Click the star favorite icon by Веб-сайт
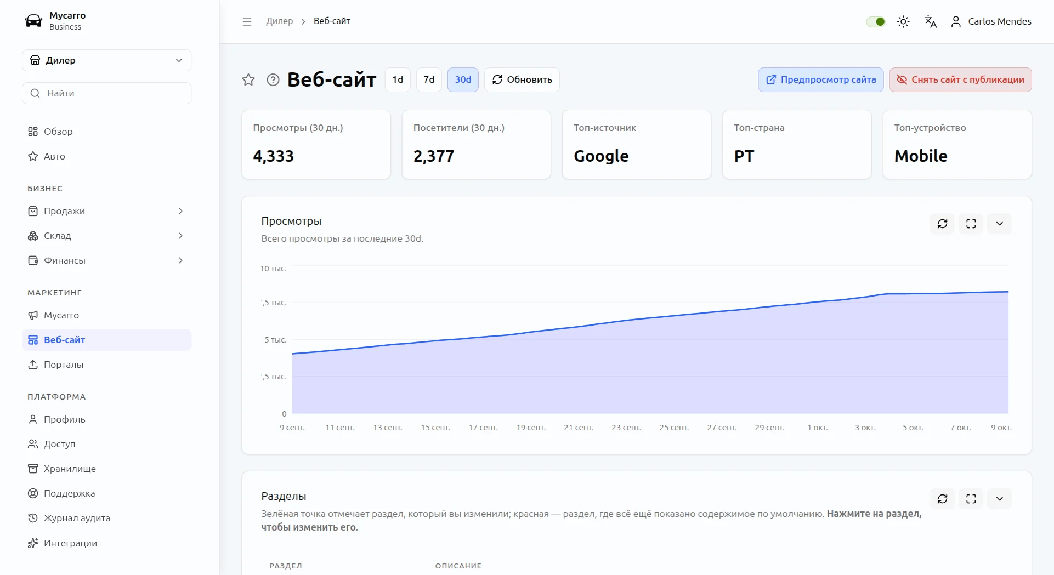The image size is (1054, 575). [248, 79]
